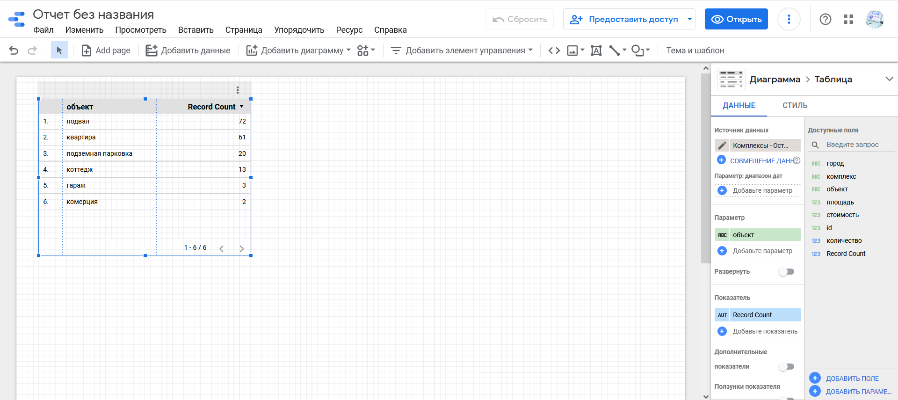The width and height of the screenshot is (898, 400).
Task: Open Тема и шаблон panel
Action: (695, 51)
